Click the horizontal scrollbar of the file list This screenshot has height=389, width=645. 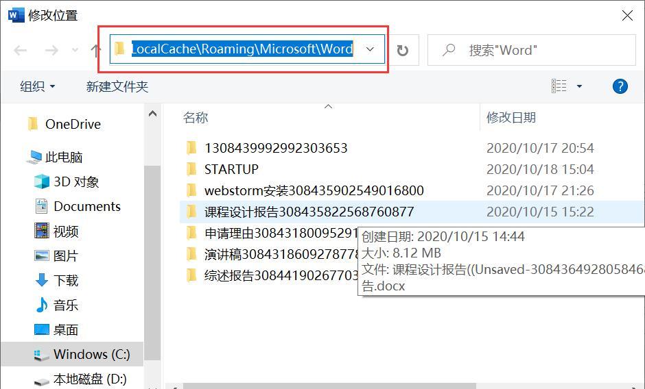pyautogui.click(x=329, y=386)
